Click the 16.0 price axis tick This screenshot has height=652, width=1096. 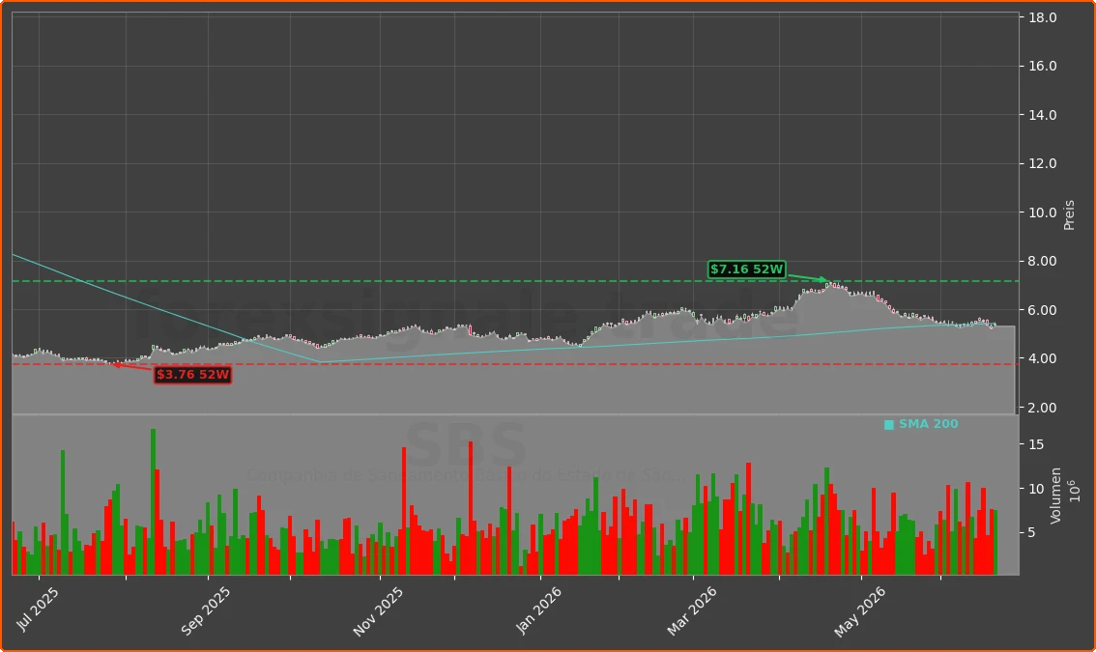(1042, 67)
